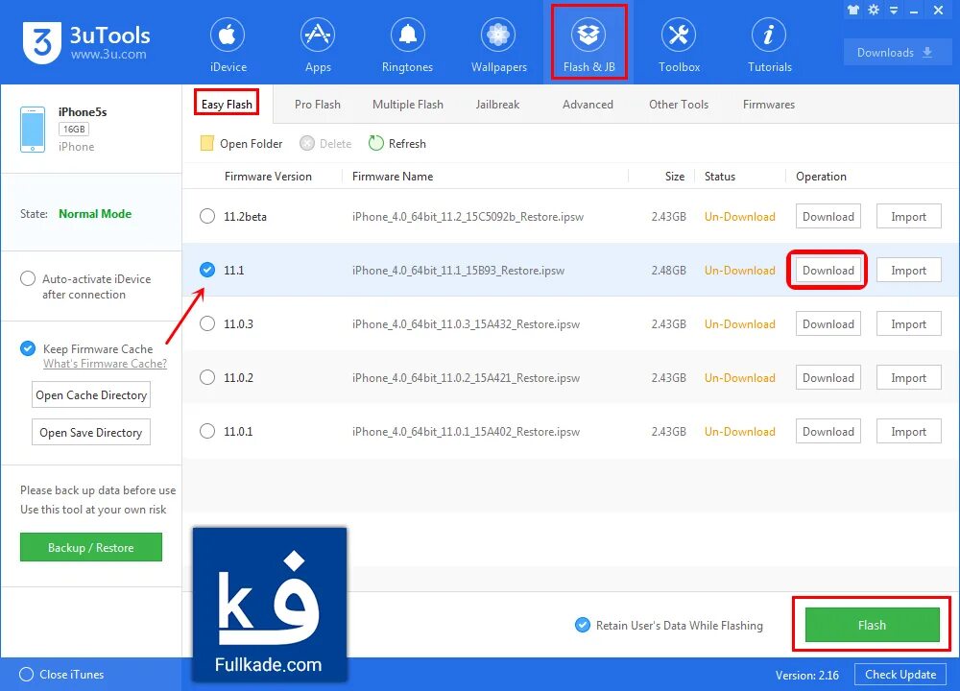
Task: Click the Open Folder icon
Action: pos(207,143)
